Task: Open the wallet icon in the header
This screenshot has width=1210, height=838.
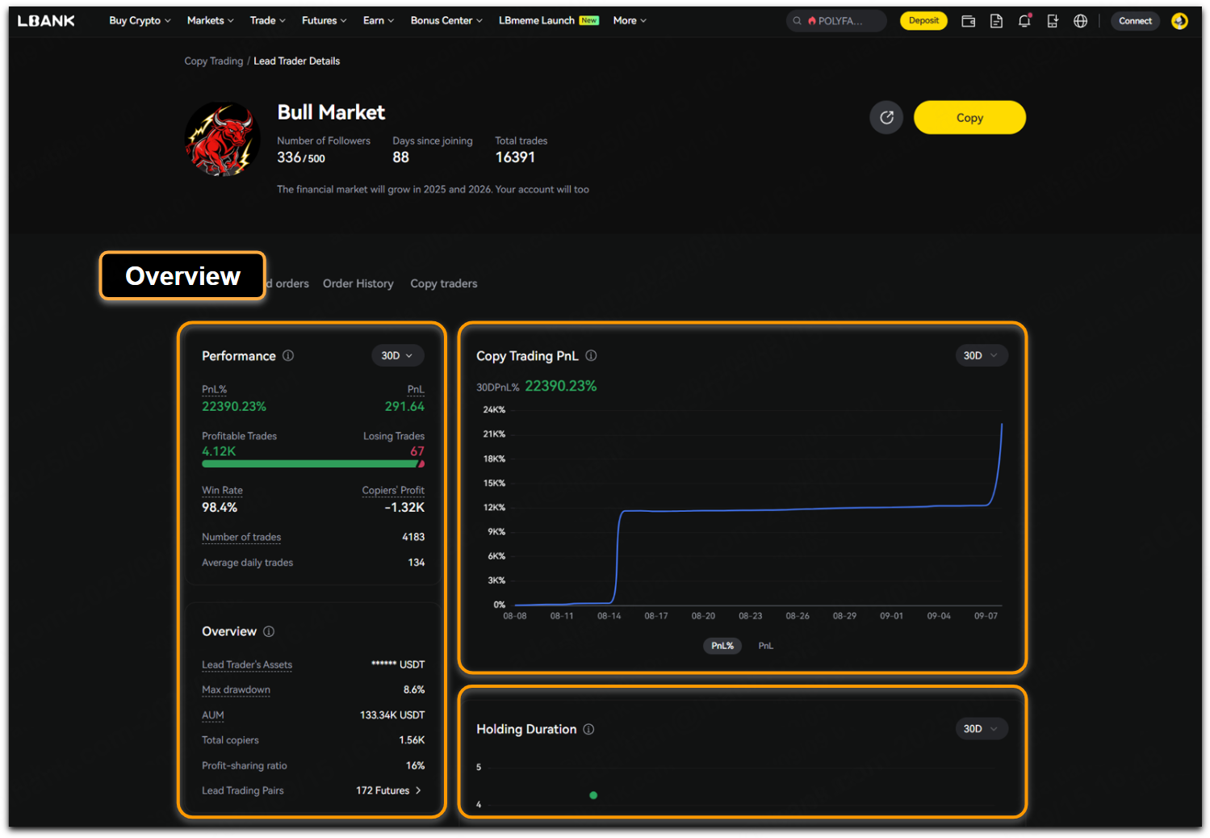Action: click(968, 21)
